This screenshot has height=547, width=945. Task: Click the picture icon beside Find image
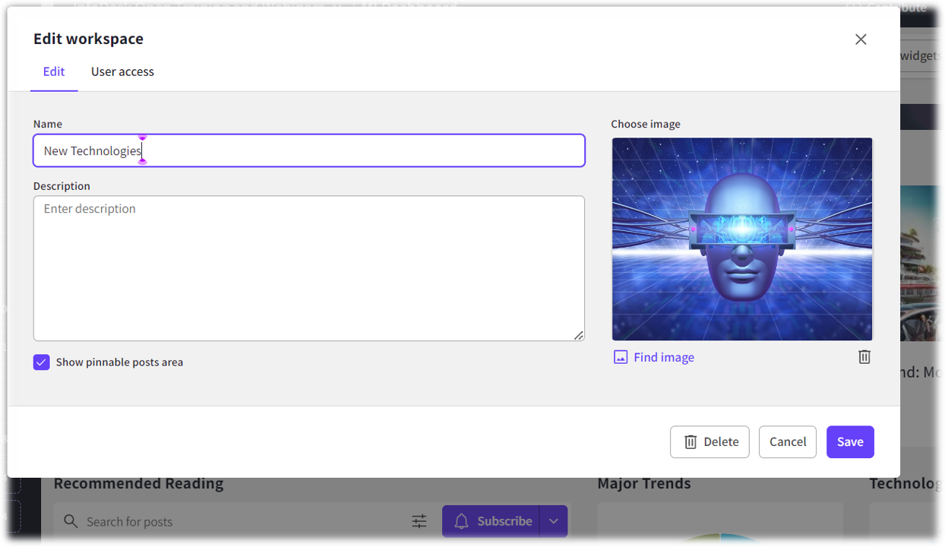(x=621, y=357)
